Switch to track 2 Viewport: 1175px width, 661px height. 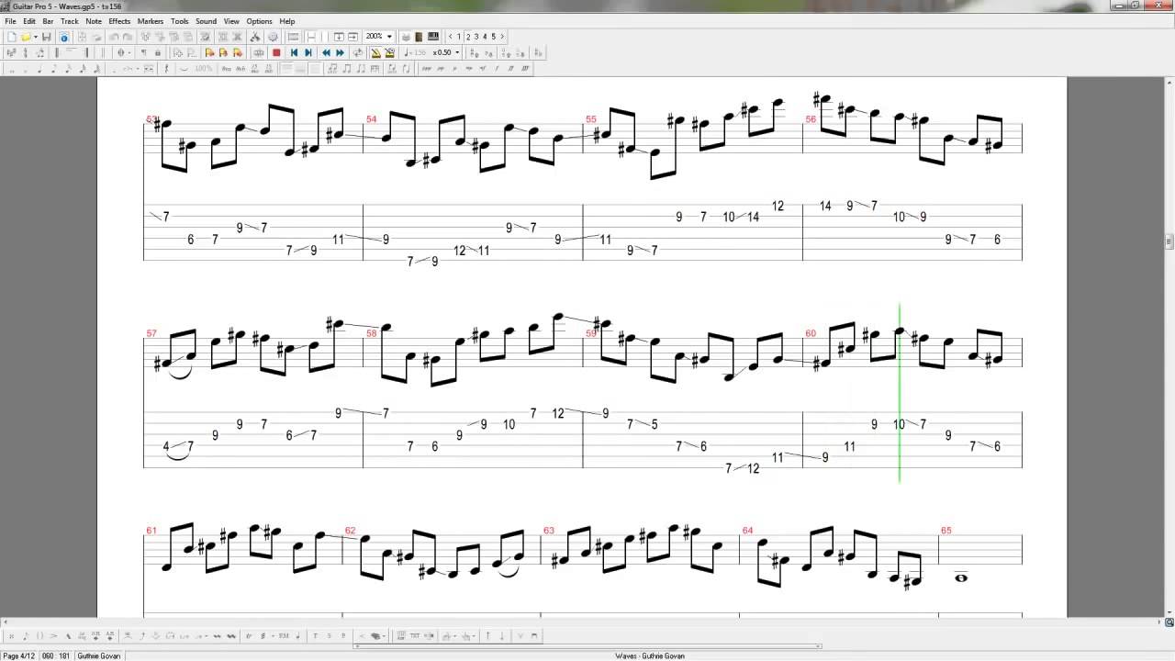click(468, 37)
